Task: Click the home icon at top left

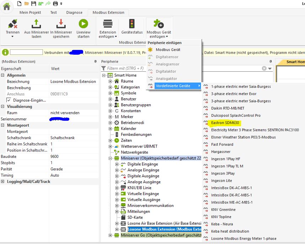Action: pos(6,6)
